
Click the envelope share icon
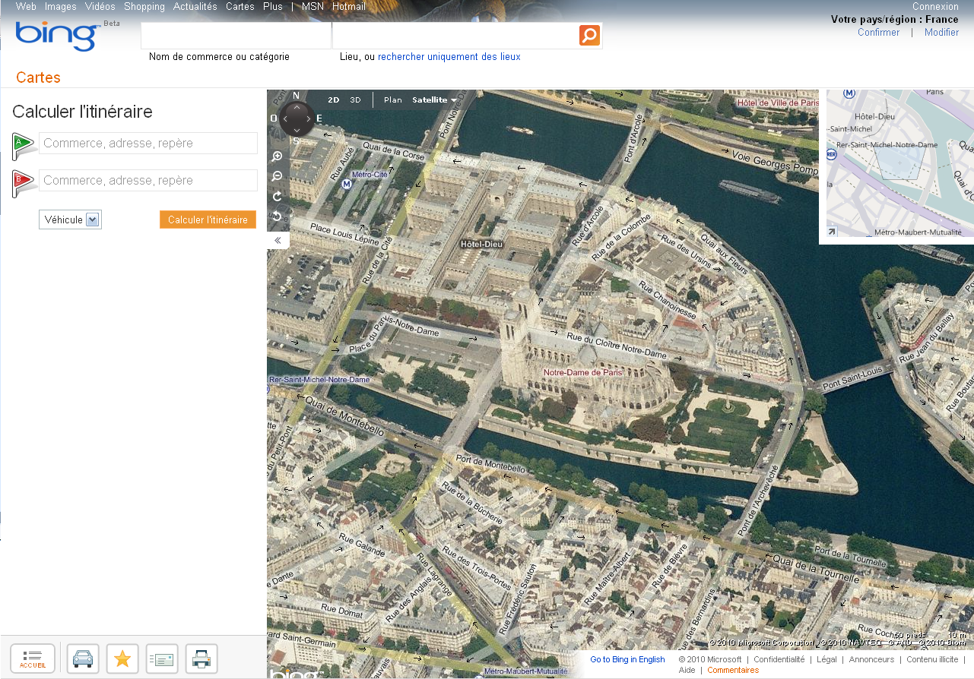point(162,658)
